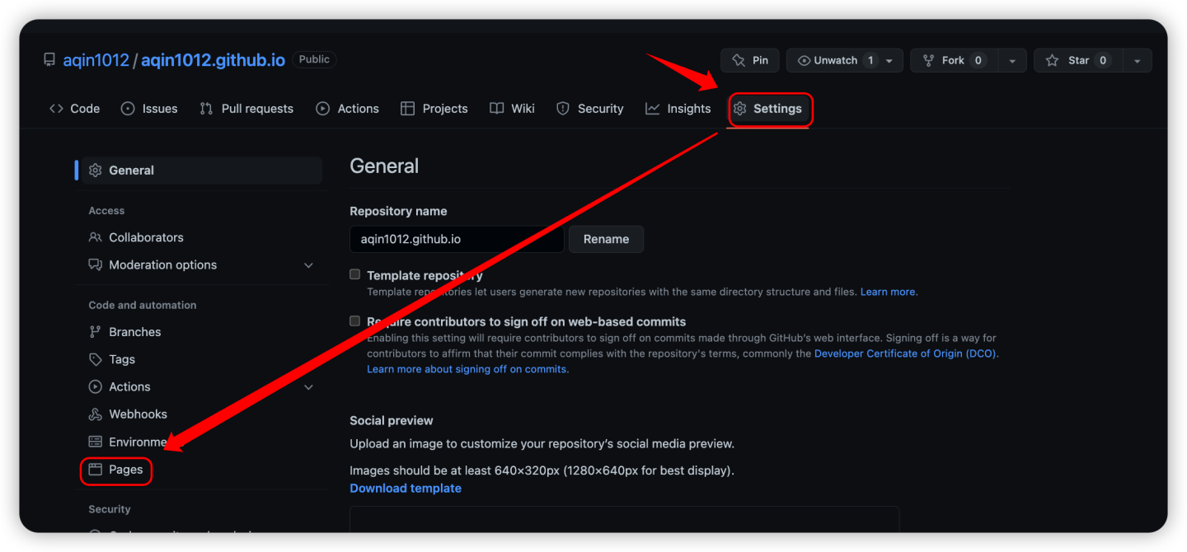Click the Webhooks icon in sidebar
This screenshot has height=552, width=1187.
(96, 414)
